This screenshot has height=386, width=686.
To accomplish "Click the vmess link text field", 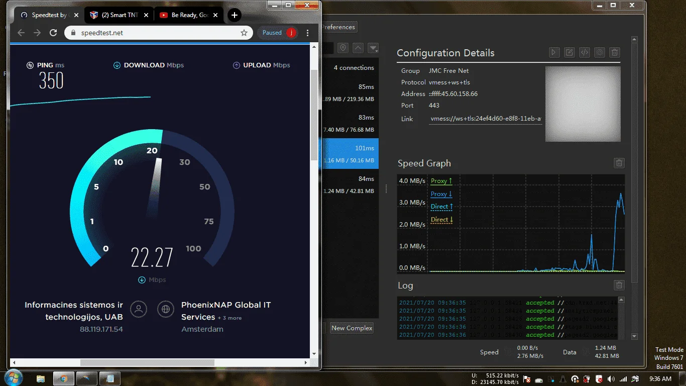I will (486, 119).
